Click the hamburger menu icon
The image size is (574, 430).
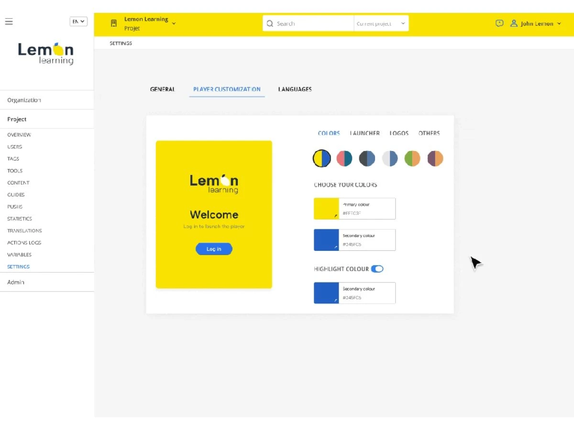click(9, 21)
